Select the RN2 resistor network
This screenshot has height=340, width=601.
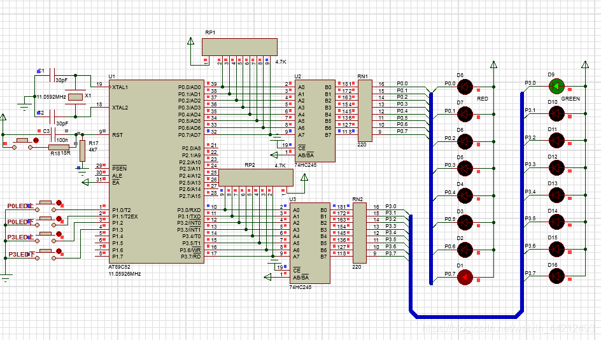tap(359, 230)
